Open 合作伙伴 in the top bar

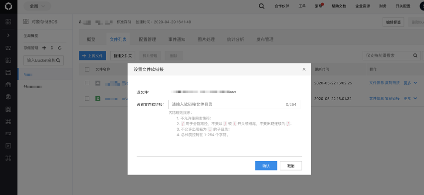[x=282, y=6]
